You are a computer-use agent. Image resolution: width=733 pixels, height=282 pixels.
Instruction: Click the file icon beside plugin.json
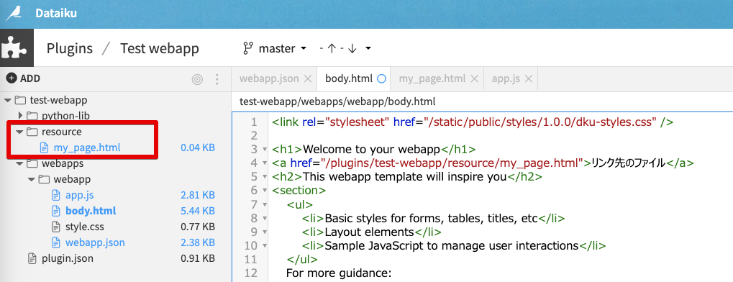32,258
